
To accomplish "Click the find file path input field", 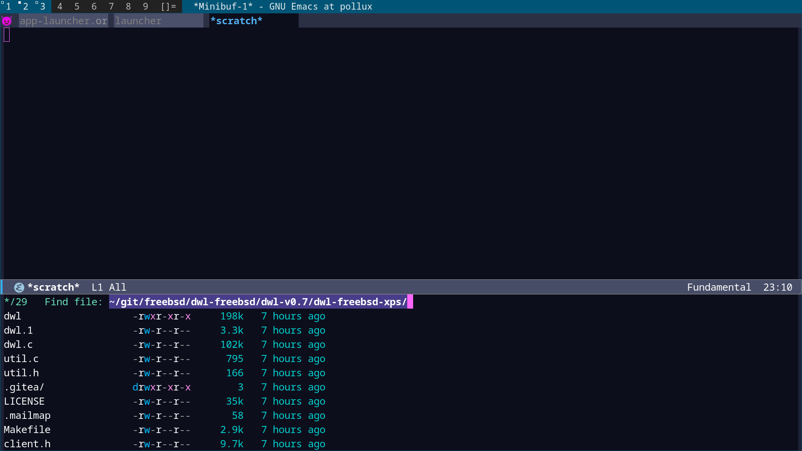I will [x=259, y=302].
